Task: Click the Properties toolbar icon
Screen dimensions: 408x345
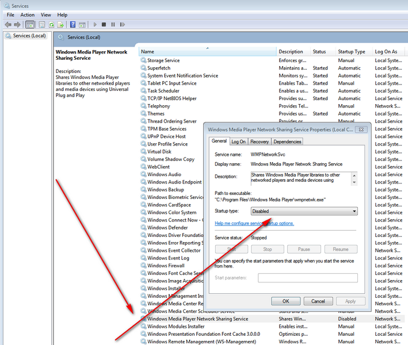Action: pos(41,25)
